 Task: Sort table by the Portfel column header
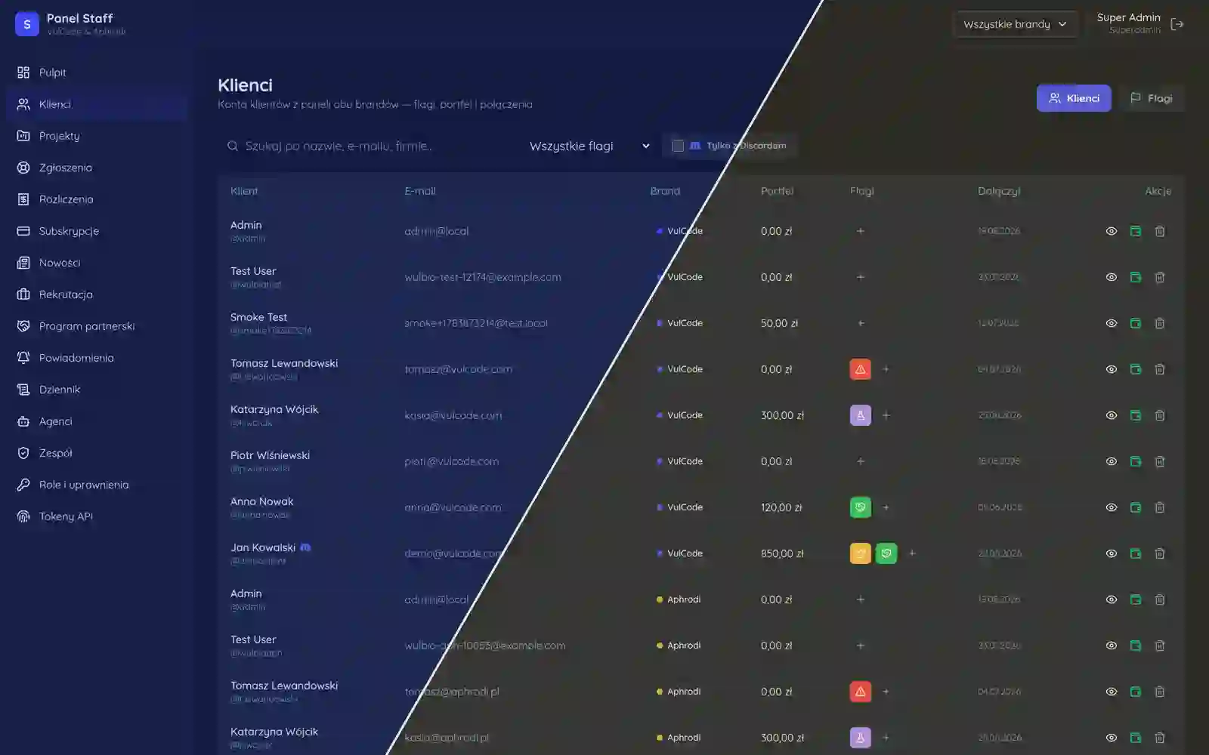(x=777, y=191)
